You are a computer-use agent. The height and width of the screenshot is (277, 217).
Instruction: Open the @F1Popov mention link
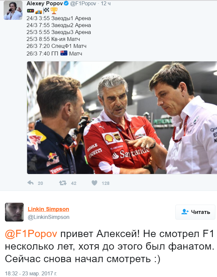31,234
